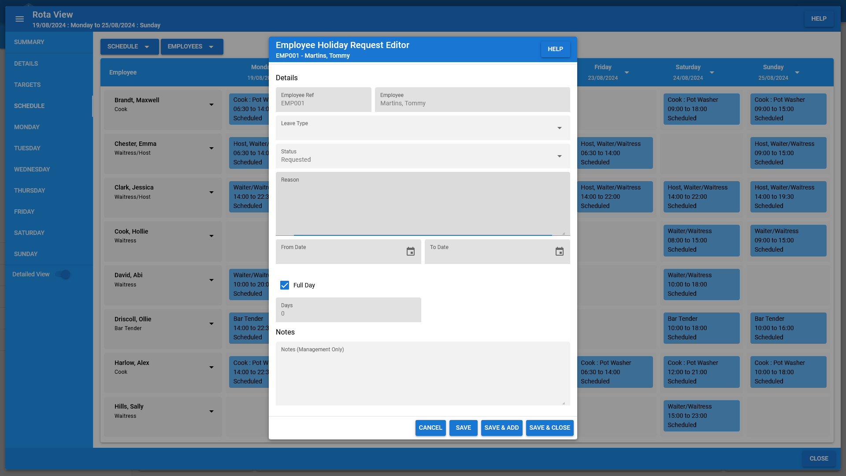Image resolution: width=846 pixels, height=476 pixels.
Task: Open the From Date calendar picker
Action: point(411,252)
